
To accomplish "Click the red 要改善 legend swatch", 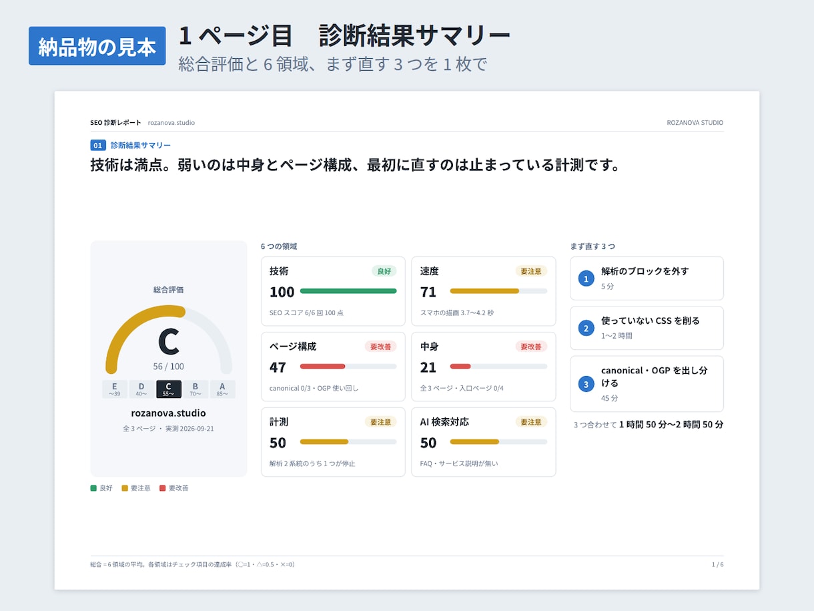I will click(x=162, y=488).
